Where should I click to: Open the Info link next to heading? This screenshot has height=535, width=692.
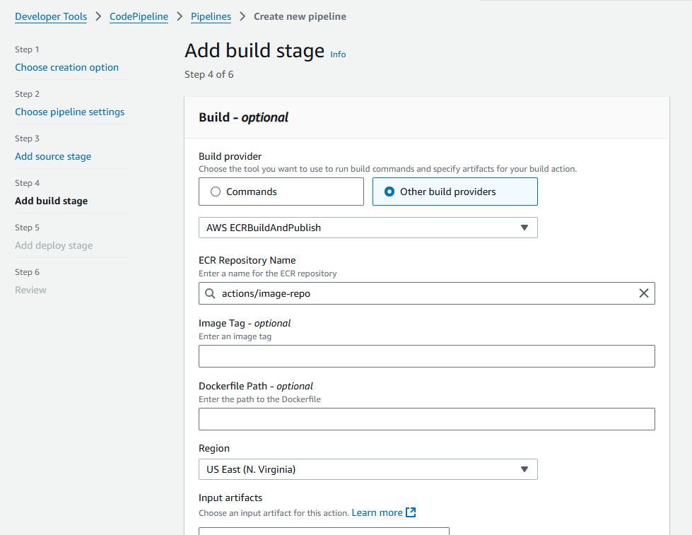(x=338, y=54)
